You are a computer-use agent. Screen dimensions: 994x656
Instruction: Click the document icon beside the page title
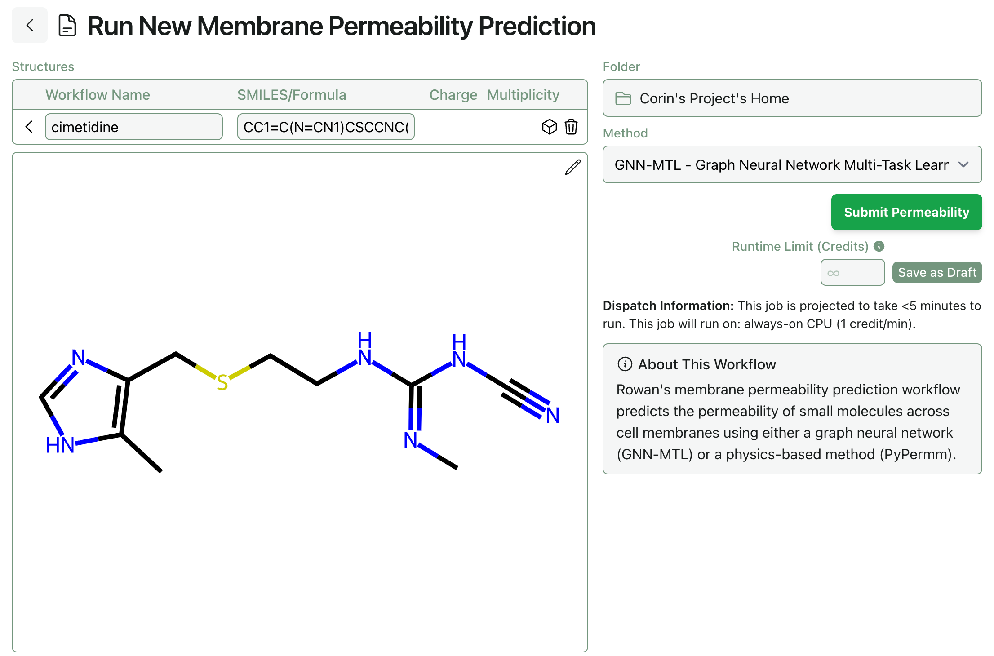coord(67,26)
